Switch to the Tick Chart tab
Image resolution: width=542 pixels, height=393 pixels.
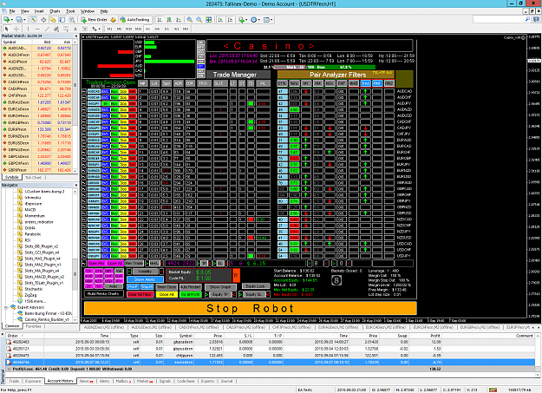point(33,177)
